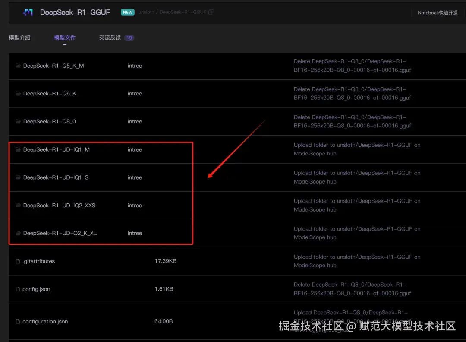This screenshot has height=342, width=466.
Task: Click the 17.39KB size value
Action: point(166,261)
